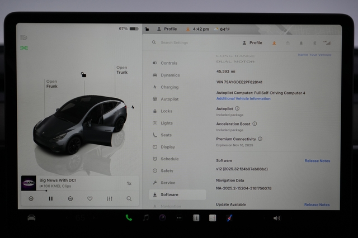Viewport: 358px width, 238px height.
Task: Open the green Phone app
Action: pos(129,218)
